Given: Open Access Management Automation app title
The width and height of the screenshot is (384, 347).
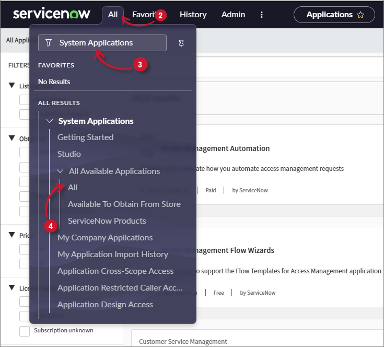Looking at the screenshot, I should [x=232, y=148].
